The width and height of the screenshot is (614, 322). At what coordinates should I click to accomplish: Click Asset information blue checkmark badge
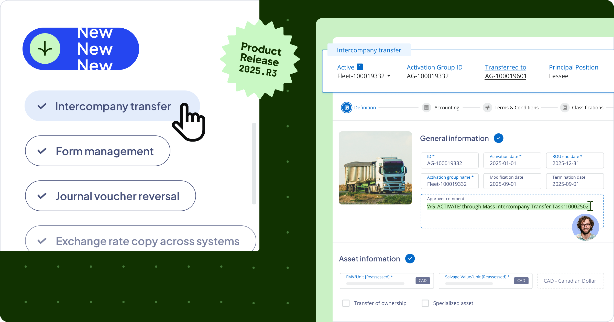pos(410,259)
